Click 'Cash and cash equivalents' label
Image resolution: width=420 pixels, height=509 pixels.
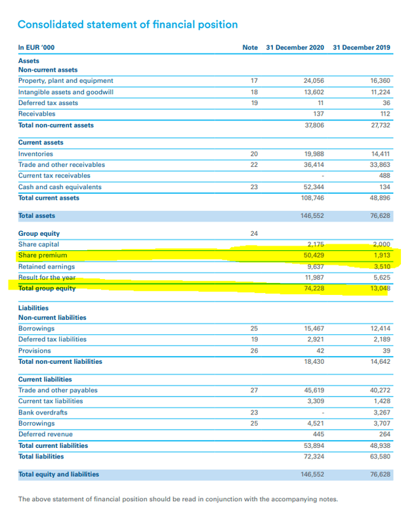click(x=60, y=187)
